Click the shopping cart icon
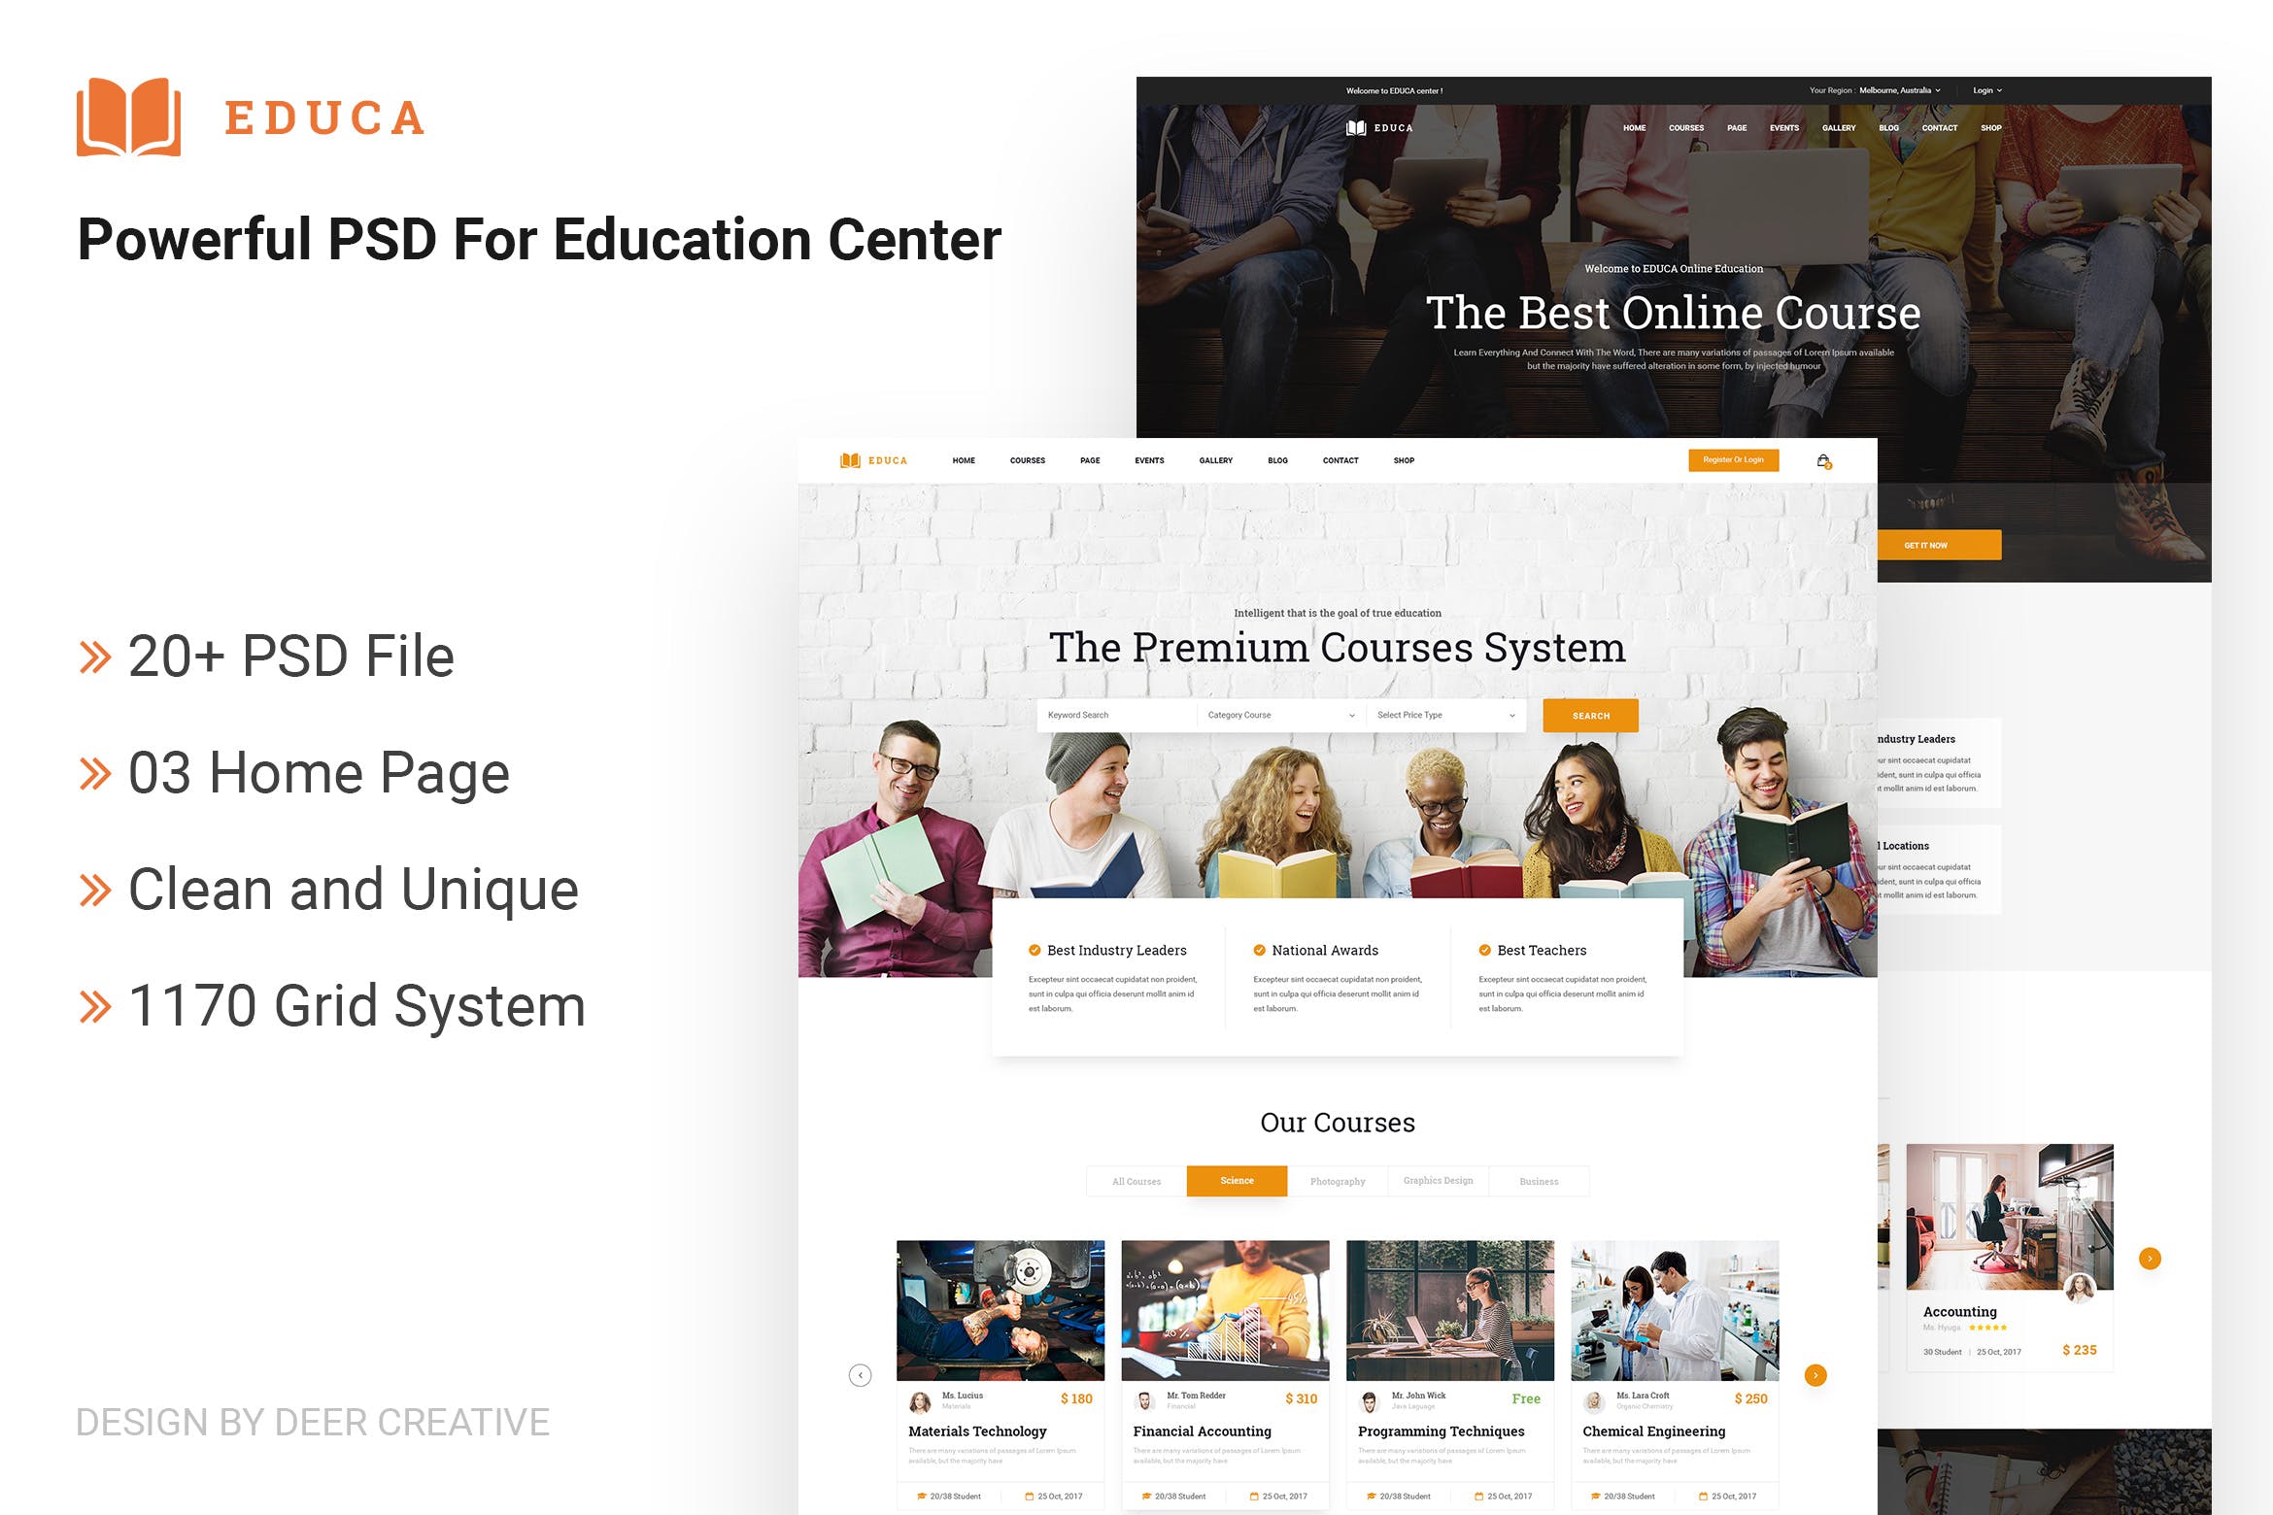The width and height of the screenshot is (2273, 1515). [x=1823, y=460]
